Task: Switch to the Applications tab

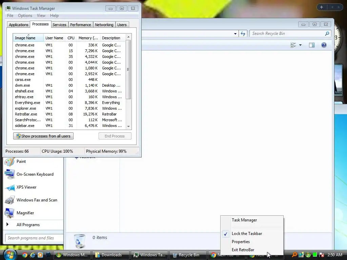Action: (19, 25)
